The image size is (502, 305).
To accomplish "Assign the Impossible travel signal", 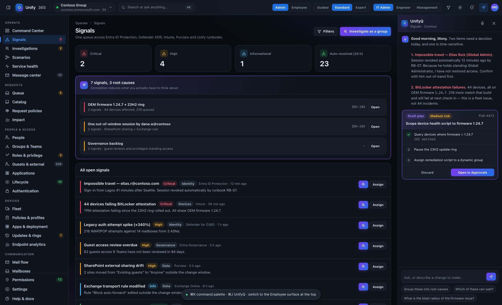I will (378, 184).
